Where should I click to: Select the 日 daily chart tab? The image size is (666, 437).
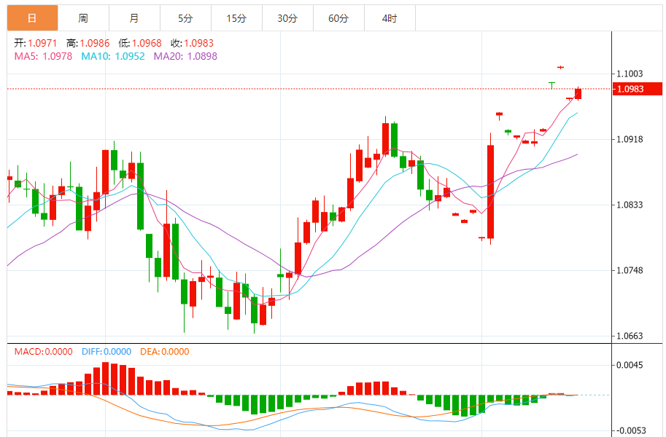pyautogui.click(x=32, y=18)
